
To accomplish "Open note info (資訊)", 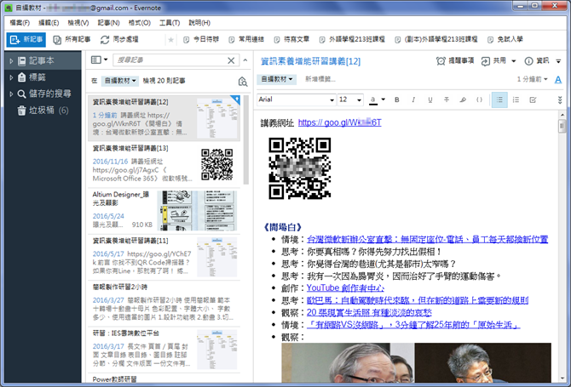I will coord(537,61).
